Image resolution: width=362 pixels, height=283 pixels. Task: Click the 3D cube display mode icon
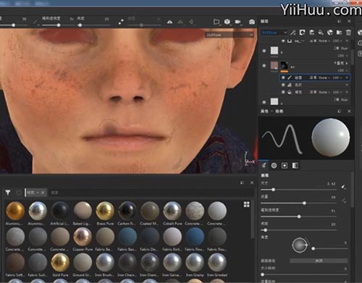click(x=227, y=22)
